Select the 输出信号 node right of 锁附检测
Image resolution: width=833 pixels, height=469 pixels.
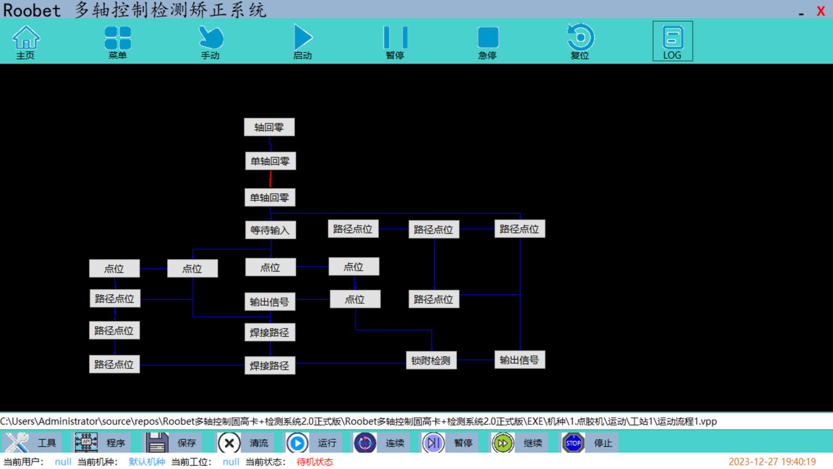click(x=520, y=360)
